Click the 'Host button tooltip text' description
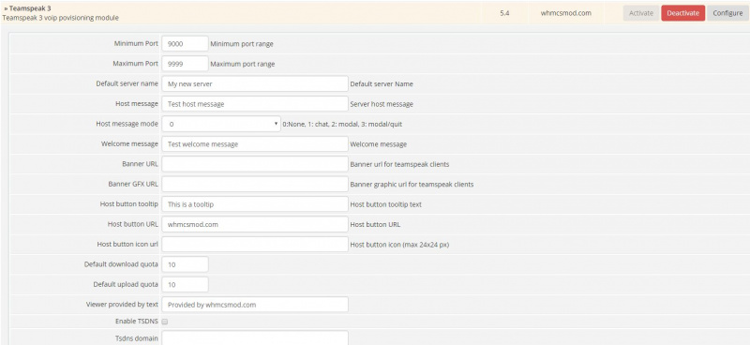Image resolution: width=750 pixels, height=345 pixels. tap(386, 204)
